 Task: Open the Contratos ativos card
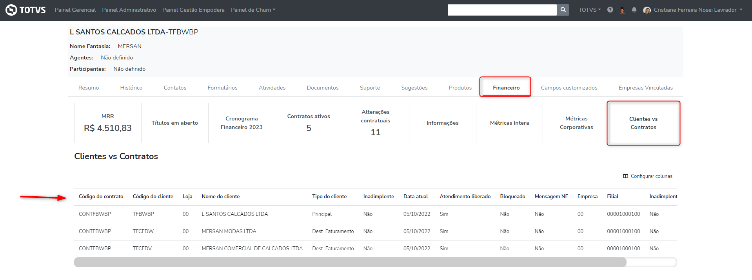pyautogui.click(x=309, y=123)
